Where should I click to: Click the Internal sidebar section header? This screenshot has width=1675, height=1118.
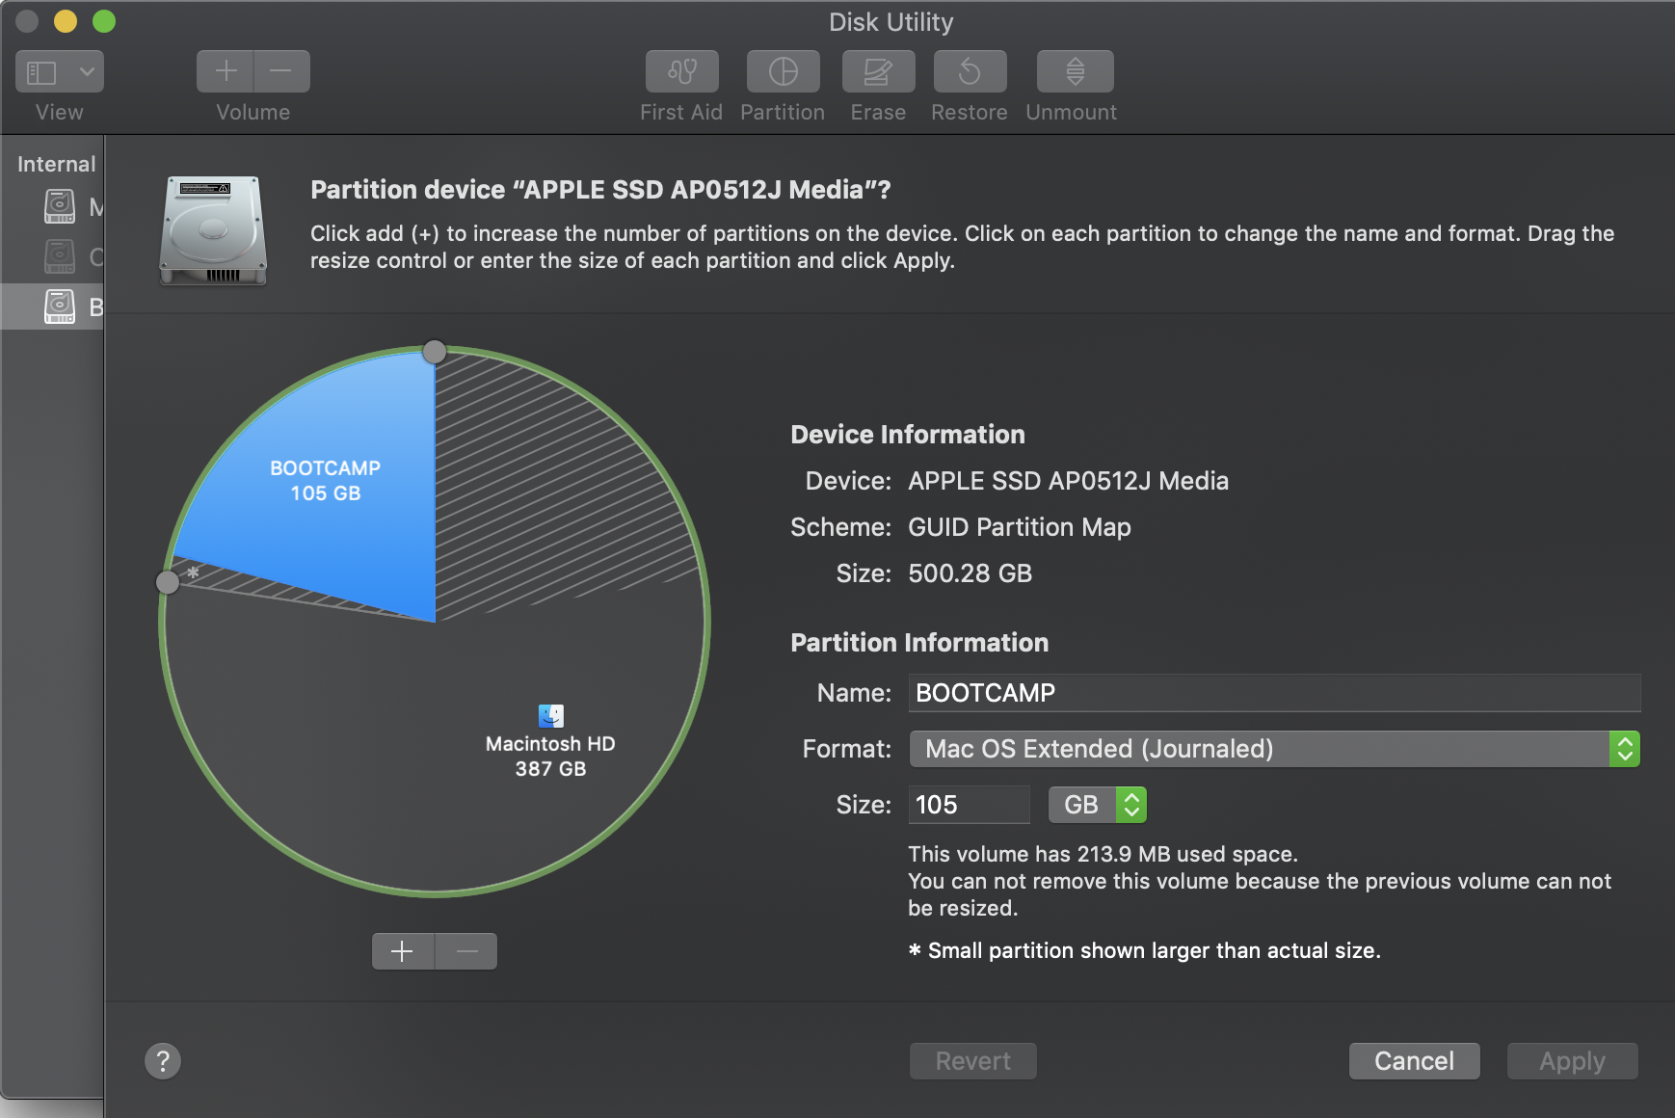tap(57, 164)
